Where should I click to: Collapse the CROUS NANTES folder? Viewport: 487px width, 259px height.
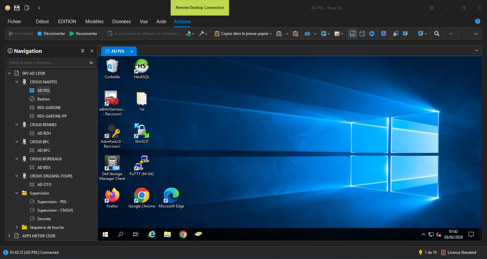(17, 82)
